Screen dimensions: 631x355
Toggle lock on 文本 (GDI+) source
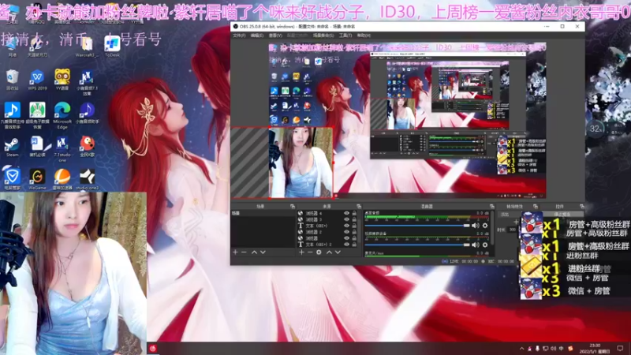pyautogui.click(x=354, y=226)
